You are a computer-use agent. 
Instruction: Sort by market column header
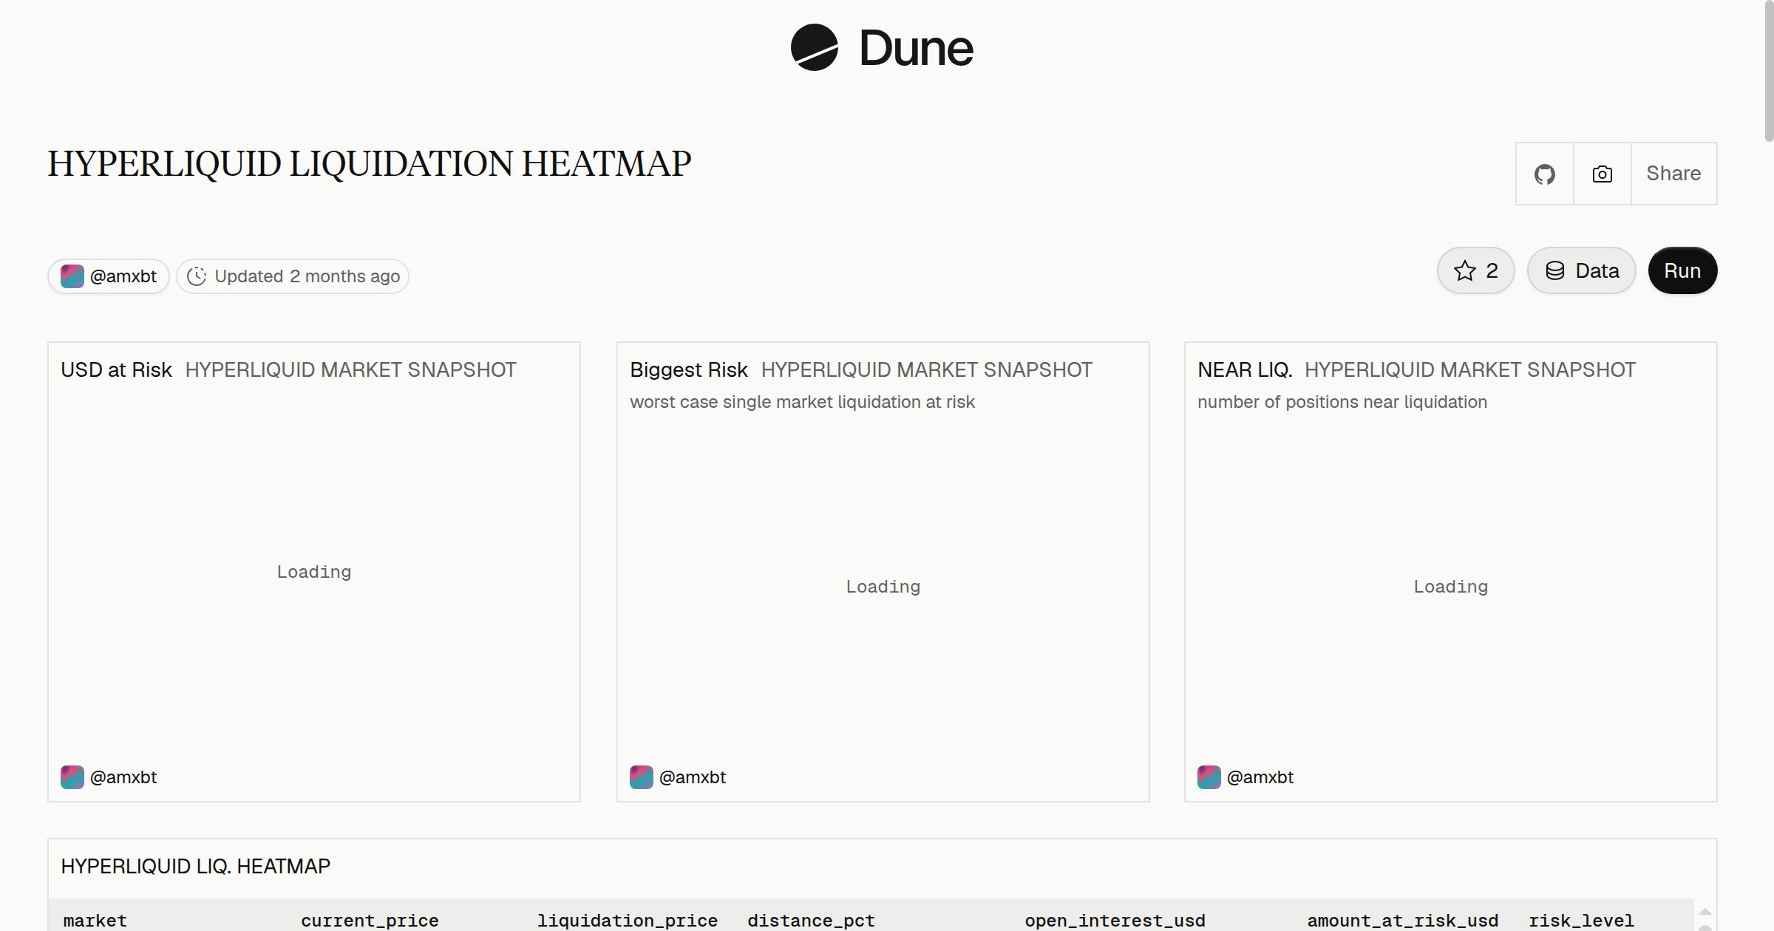click(x=95, y=921)
